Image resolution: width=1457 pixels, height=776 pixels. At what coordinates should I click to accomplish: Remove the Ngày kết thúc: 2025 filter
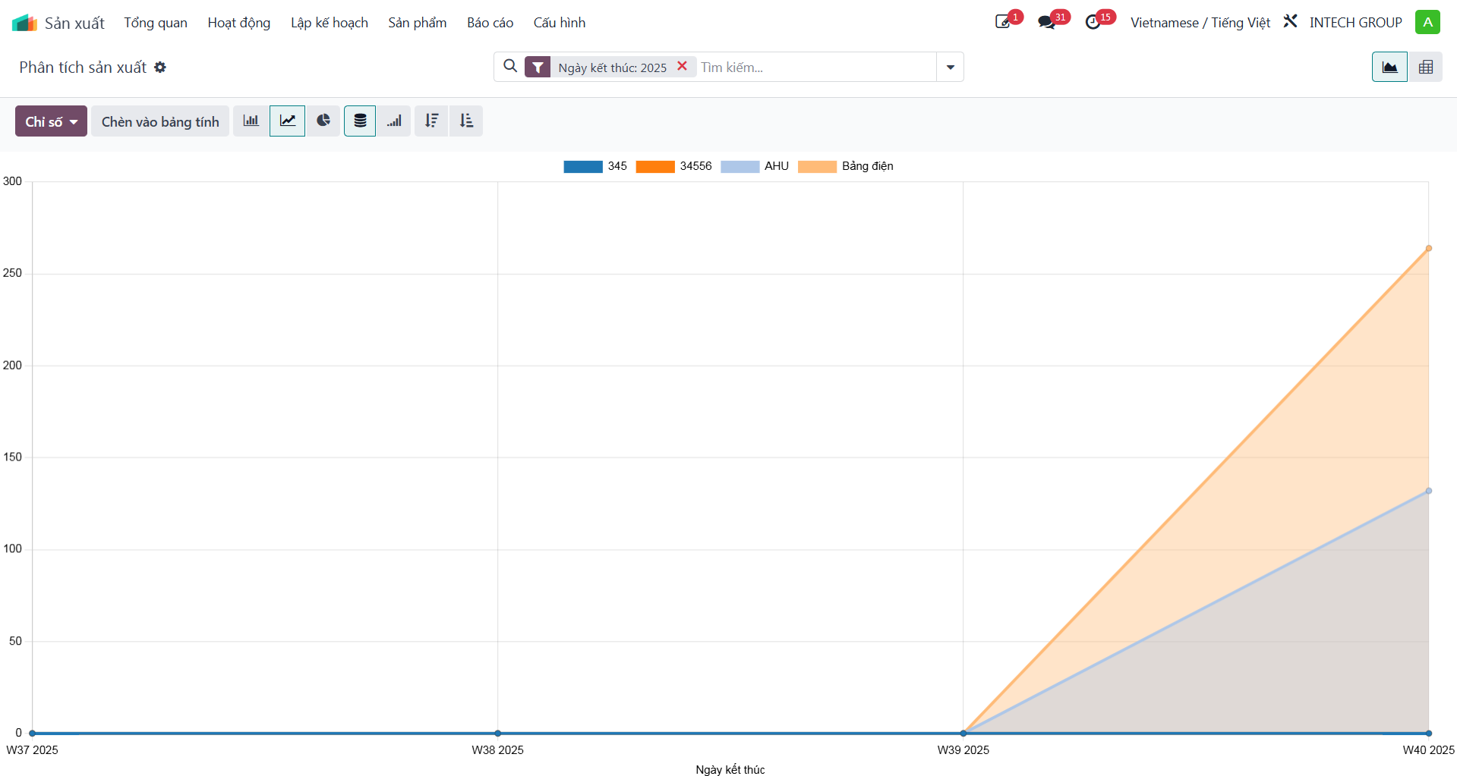682,66
